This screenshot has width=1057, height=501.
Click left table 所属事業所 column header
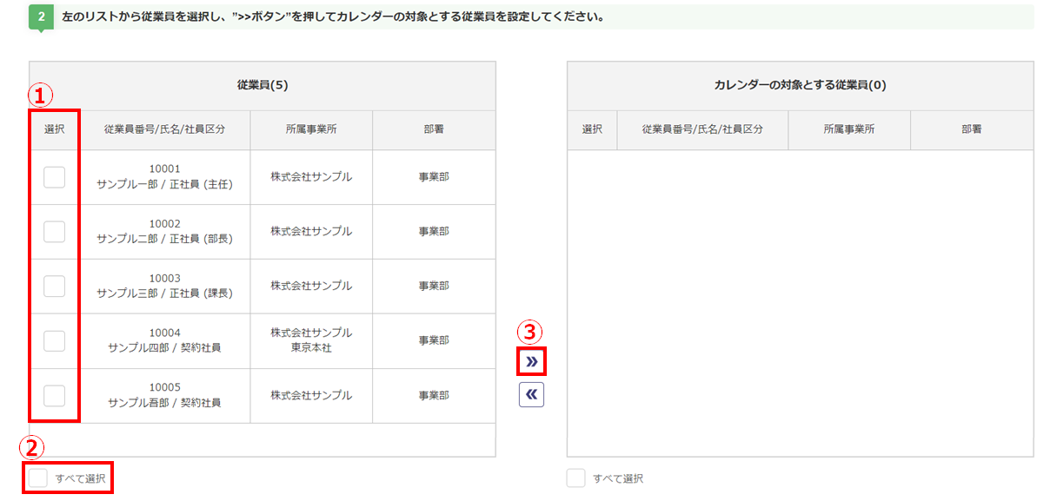click(311, 129)
